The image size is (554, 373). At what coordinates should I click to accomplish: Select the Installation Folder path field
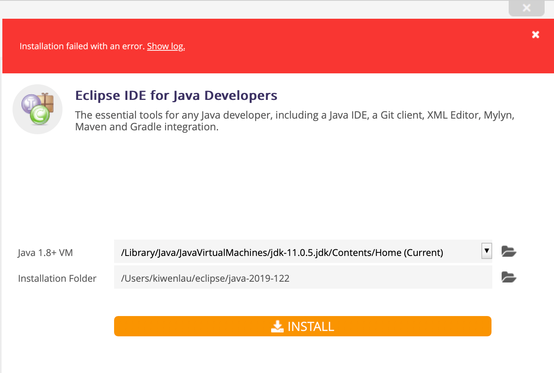[x=273, y=278]
